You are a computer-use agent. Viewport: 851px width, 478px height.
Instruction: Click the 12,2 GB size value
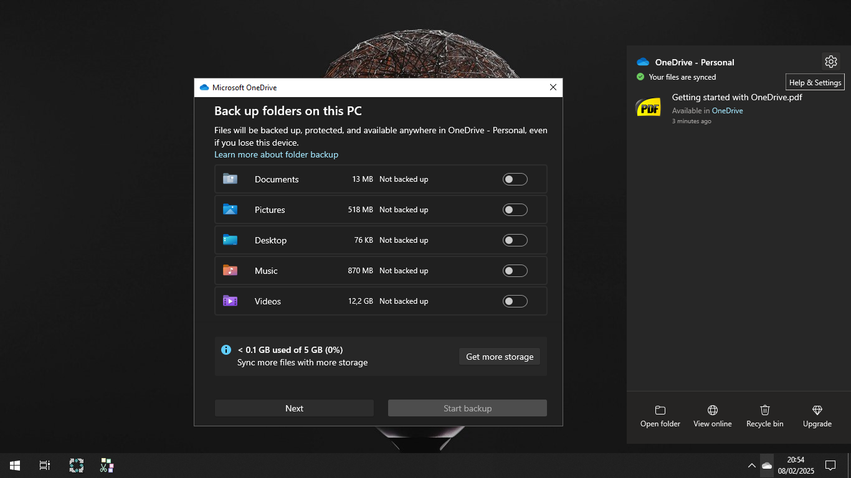pos(361,301)
